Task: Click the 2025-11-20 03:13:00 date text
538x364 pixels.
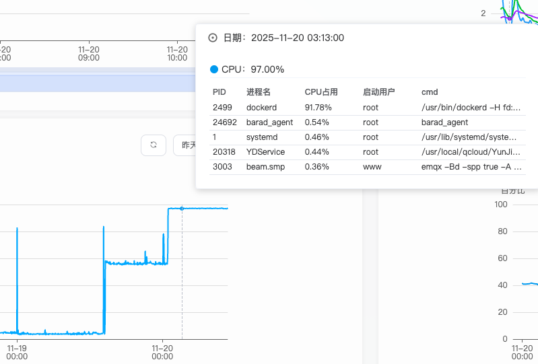Action: (x=297, y=38)
